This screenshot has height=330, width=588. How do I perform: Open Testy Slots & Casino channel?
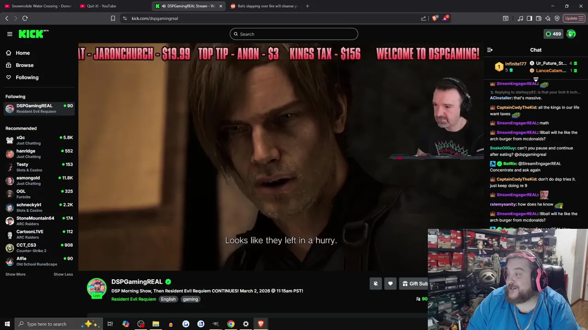(x=39, y=167)
